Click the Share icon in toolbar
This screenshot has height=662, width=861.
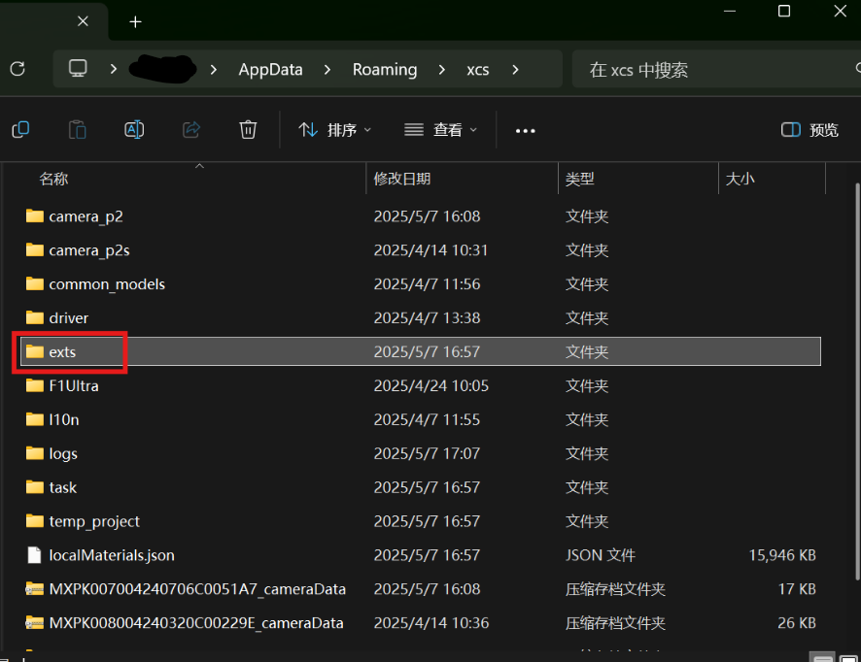(x=191, y=130)
